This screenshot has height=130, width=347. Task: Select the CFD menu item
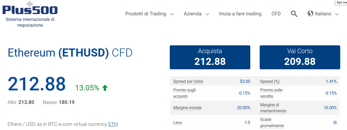point(276,14)
